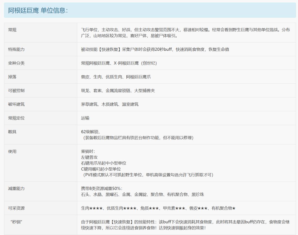298x235 pixels.
Task: Click the building list 茅草建筑、木质建筑、温室建筑
Action: point(110,104)
